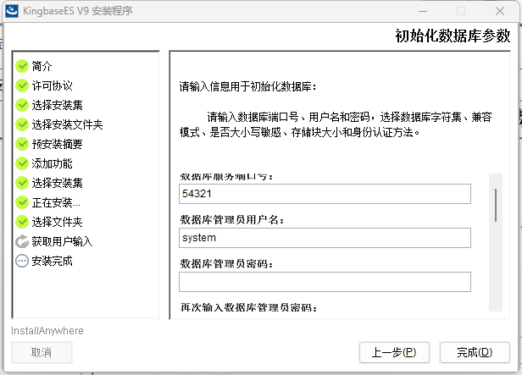Viewport: 522px width, 375px height.
Task: Click the parameters panel vertical scrollbar thumb
Action: pos(496,205)
